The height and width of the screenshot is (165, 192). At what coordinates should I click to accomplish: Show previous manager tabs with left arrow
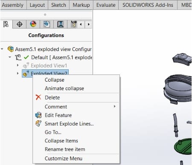pyautogui.click(x=81, y=24)
